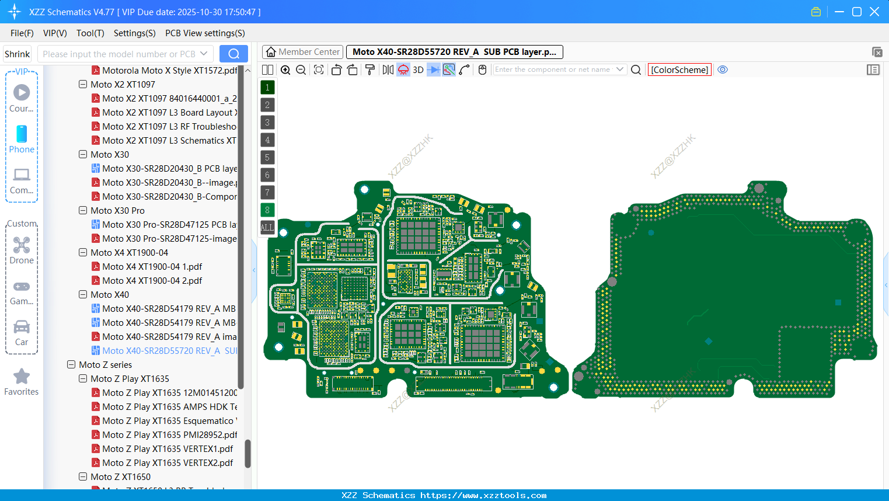The width and height of the screenshot is (889, 501).
Task: Open the Tool(T) menu
Action: tap(90, 33)
